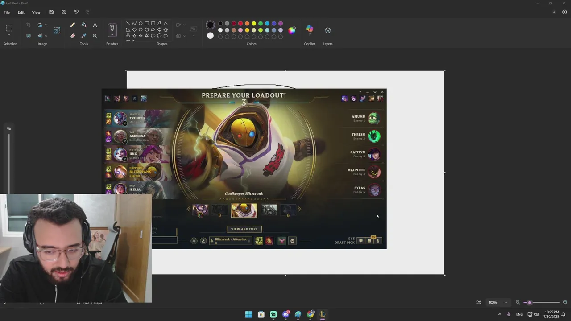This screenshot has height=321, width=571.
Task: Select the Color 2 white swatch
Action: pyautogui.click(x=210, y=36)
